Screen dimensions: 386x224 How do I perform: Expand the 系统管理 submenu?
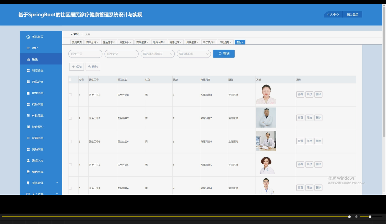pyautogui.click(x=38, y=183)
